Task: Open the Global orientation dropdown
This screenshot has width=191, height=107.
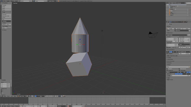Action: coord(42,96)
